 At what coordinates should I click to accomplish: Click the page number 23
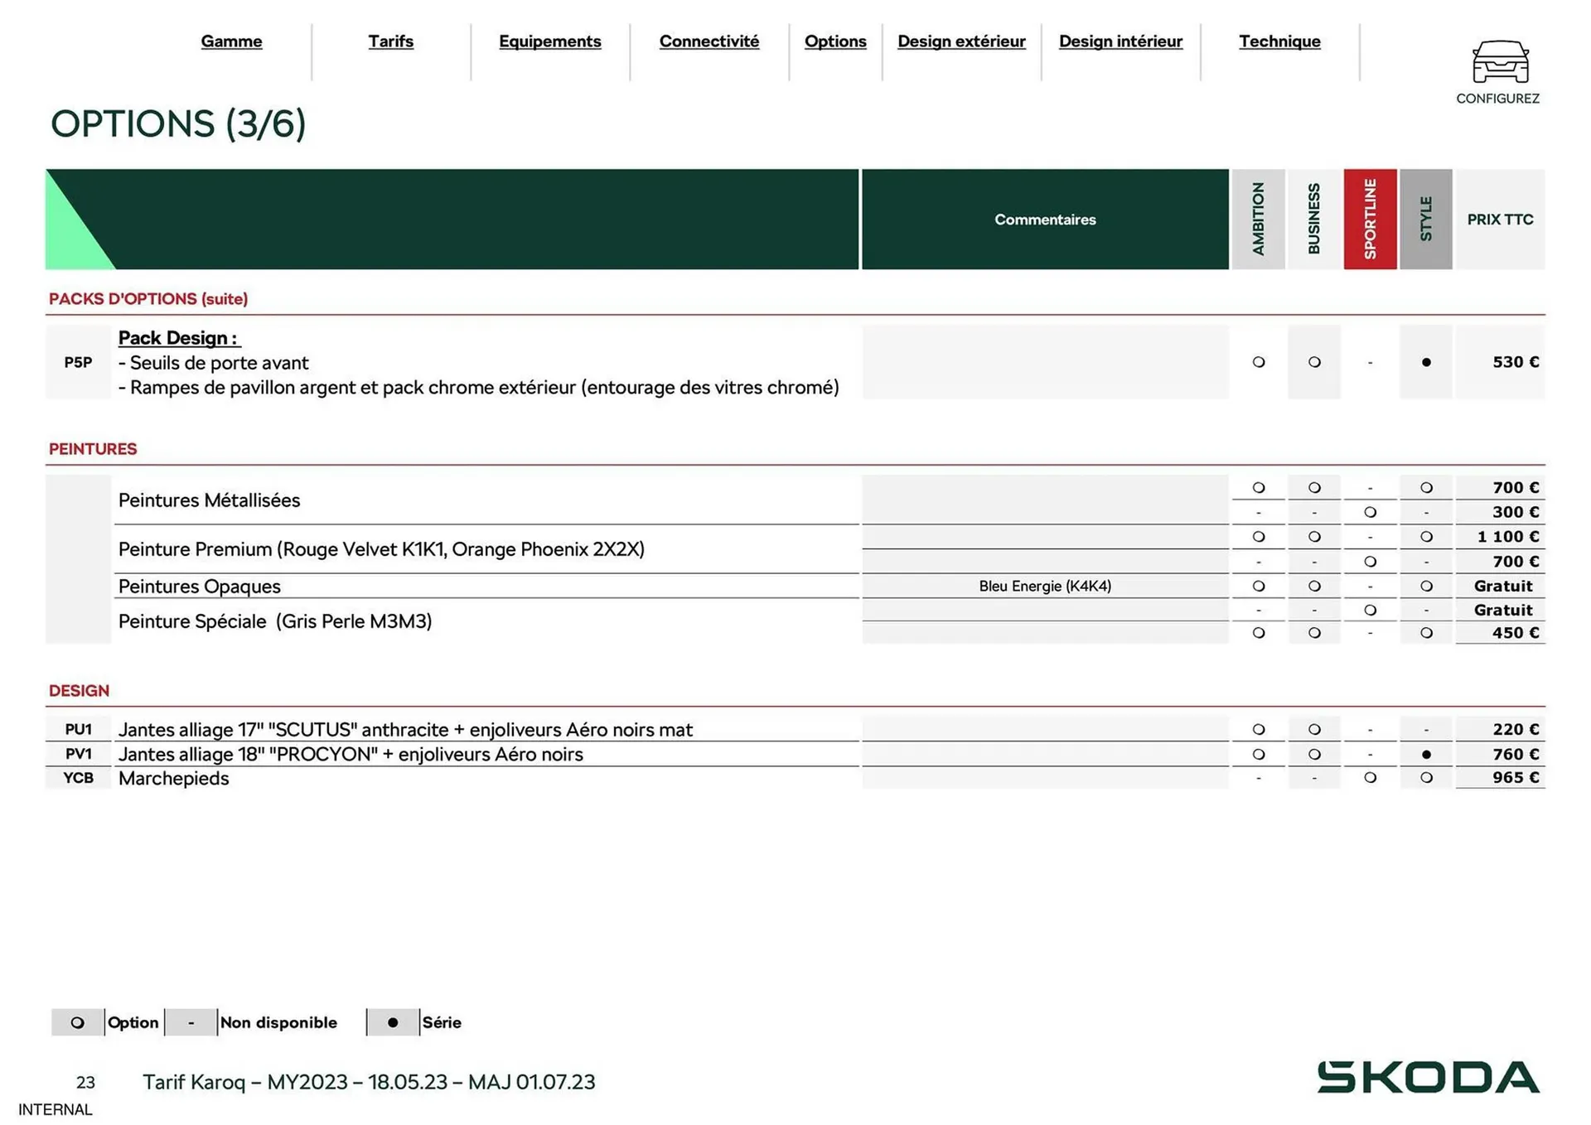coord(86,1082)
